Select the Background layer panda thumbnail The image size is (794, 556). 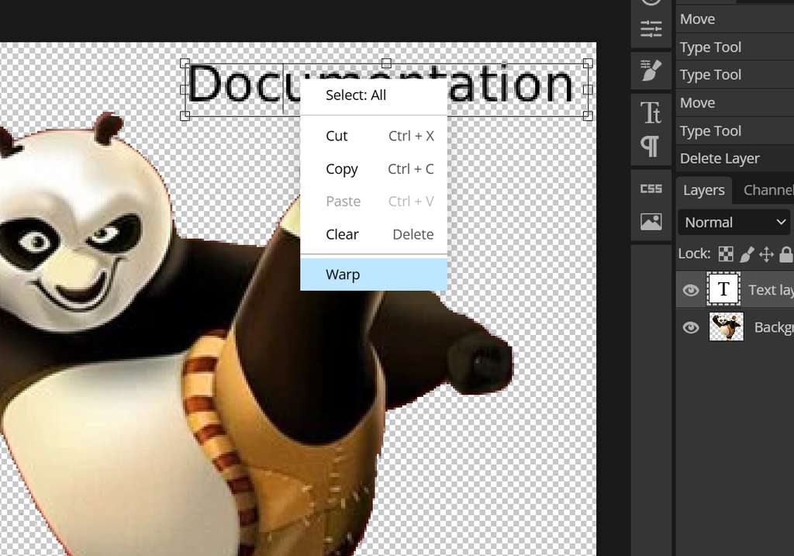[x=726, y=326]
